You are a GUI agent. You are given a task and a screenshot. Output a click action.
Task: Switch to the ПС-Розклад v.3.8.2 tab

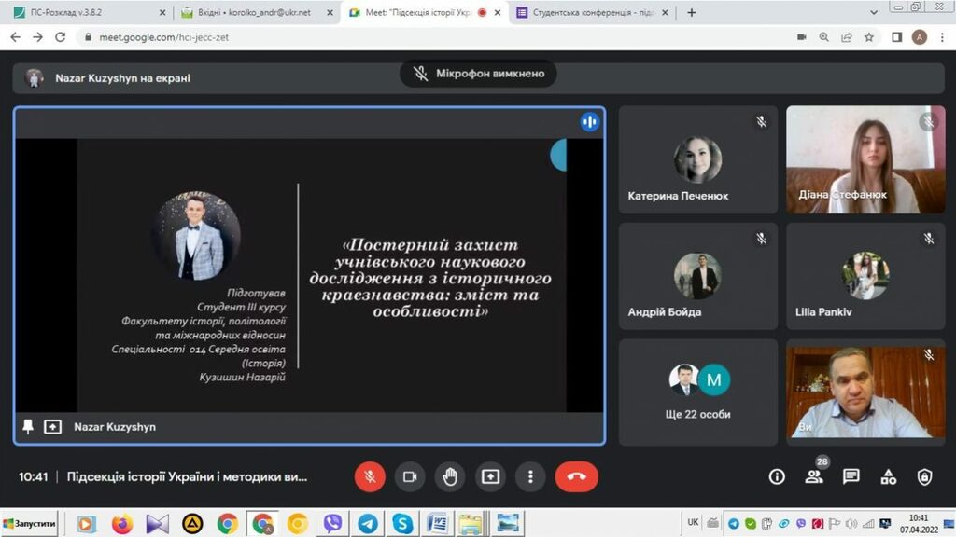pos(89,13)
